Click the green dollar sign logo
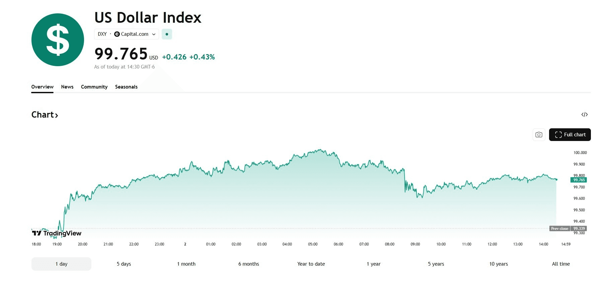Image resolution: width=613 pixels, height=283 pixels. tap(58, 40)
